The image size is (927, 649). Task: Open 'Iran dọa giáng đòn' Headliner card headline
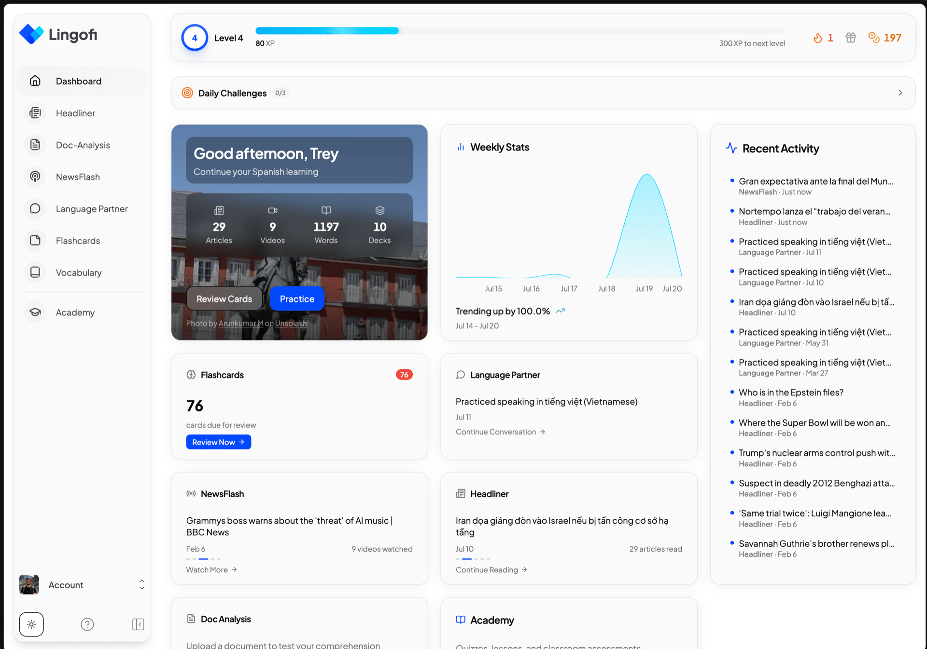(x=562, y=526)
